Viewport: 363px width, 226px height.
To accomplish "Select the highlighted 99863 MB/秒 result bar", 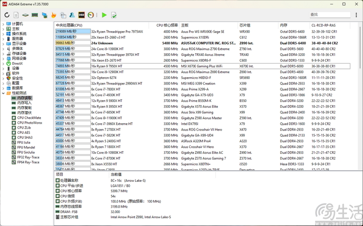I will coord(73,43).
